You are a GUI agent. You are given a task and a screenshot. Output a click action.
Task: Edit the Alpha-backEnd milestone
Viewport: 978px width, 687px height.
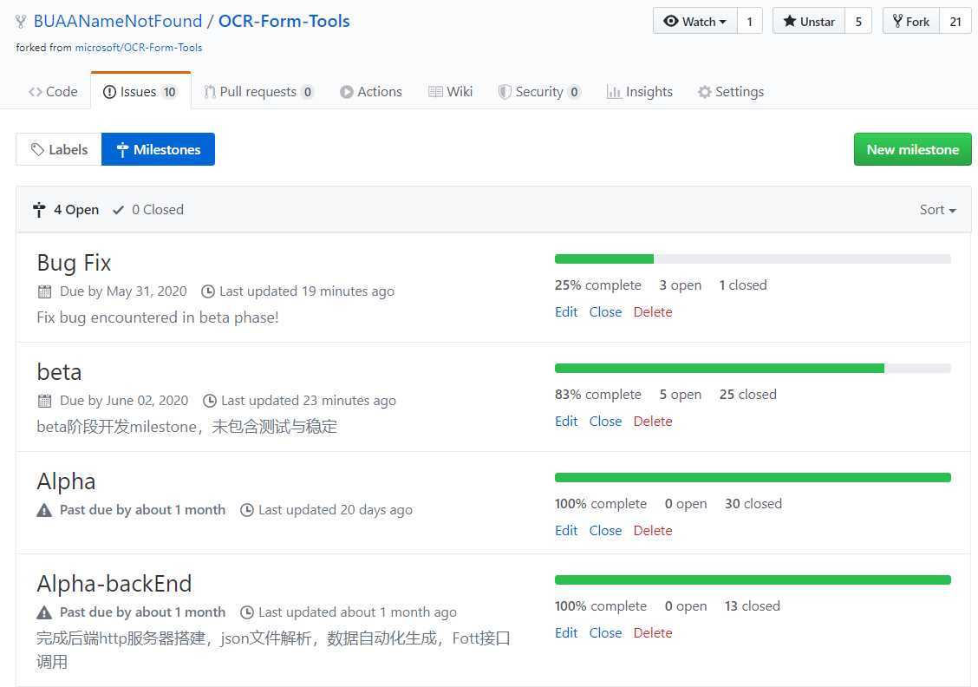pos(566,632)
